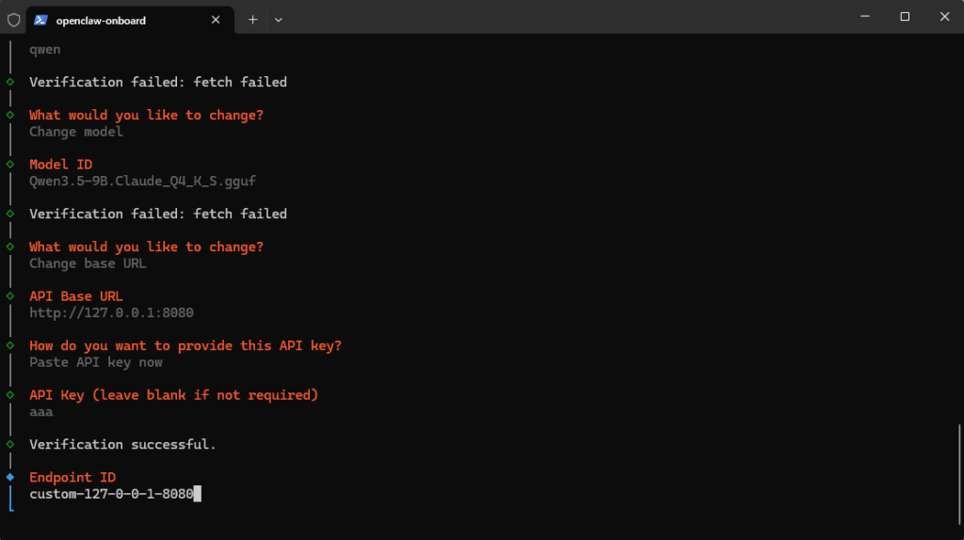Image resolution: width=964 pixels, height=540 pixels.
Task: Maximize the terminal window
Action: tap(905, 17)
